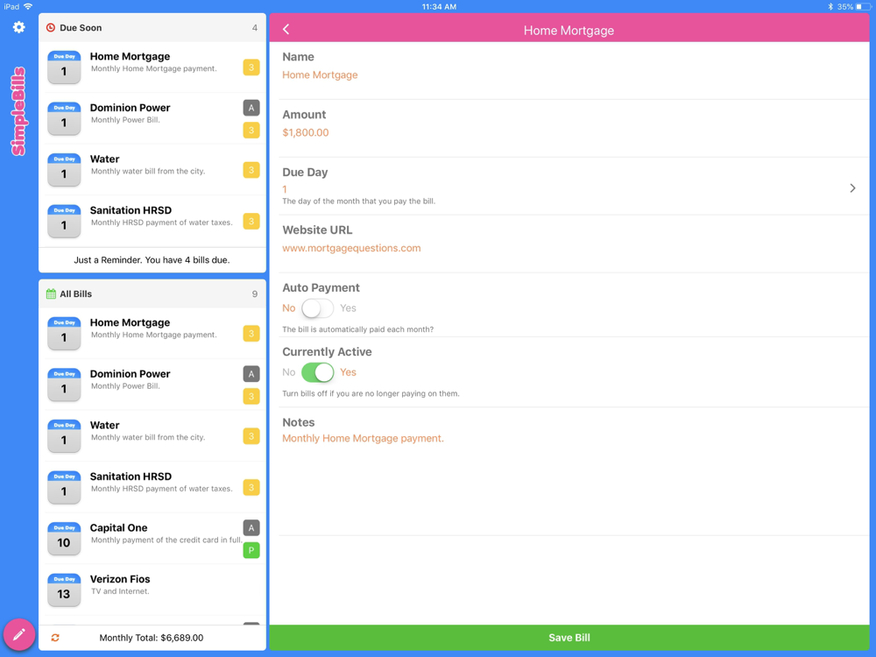This screenshot has height=657, width=876.
Task: Select Water in Due Soon list
Action: click(x=152, y=170)
